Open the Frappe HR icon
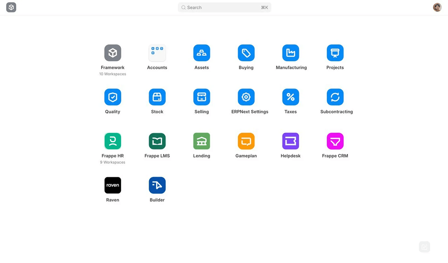448x263 pixels. pyautogui.click(x=113, y=141)
